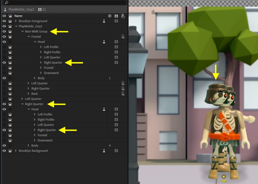Click the handle target icon in the header
Viewport: 258px width, 184px height.
point(110,16)
